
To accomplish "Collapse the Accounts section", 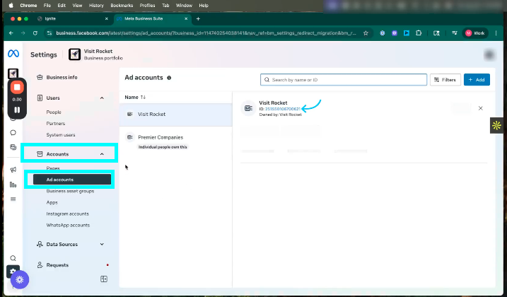I will coord(102,153).
